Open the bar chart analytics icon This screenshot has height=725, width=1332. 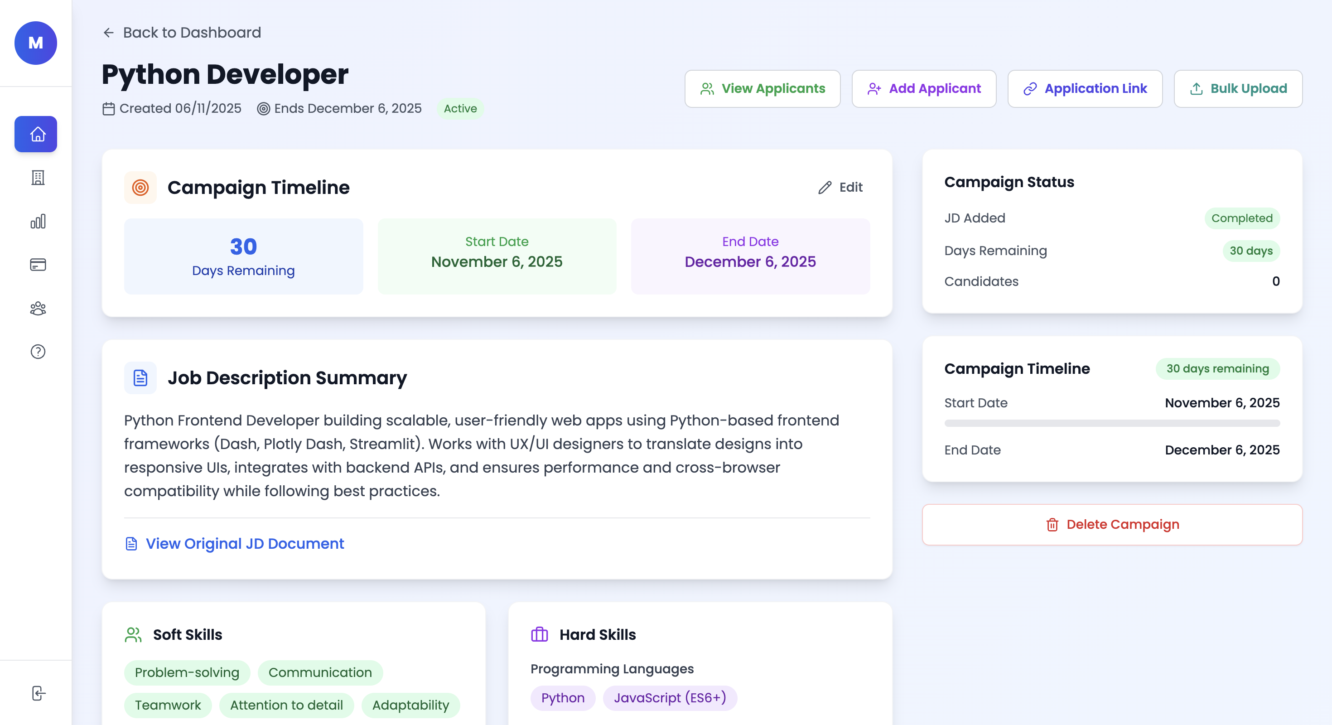click(x=38, y=221)
